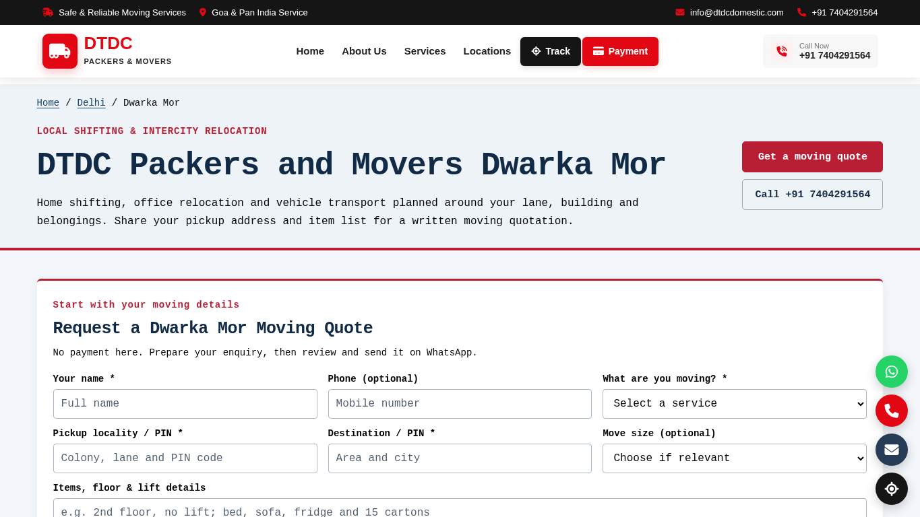920x517 pixels.
Task: Open the floating email envelope button
Action: [892, 450]
